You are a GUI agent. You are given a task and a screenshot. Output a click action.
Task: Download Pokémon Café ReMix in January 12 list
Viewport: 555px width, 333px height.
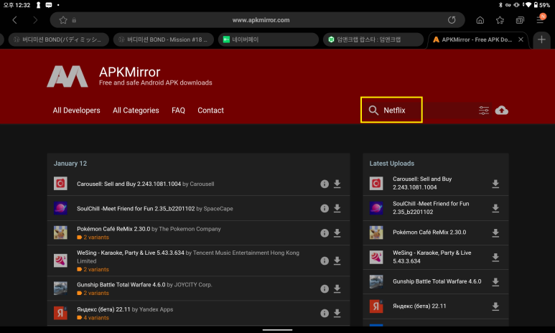[x=337, y=233]
